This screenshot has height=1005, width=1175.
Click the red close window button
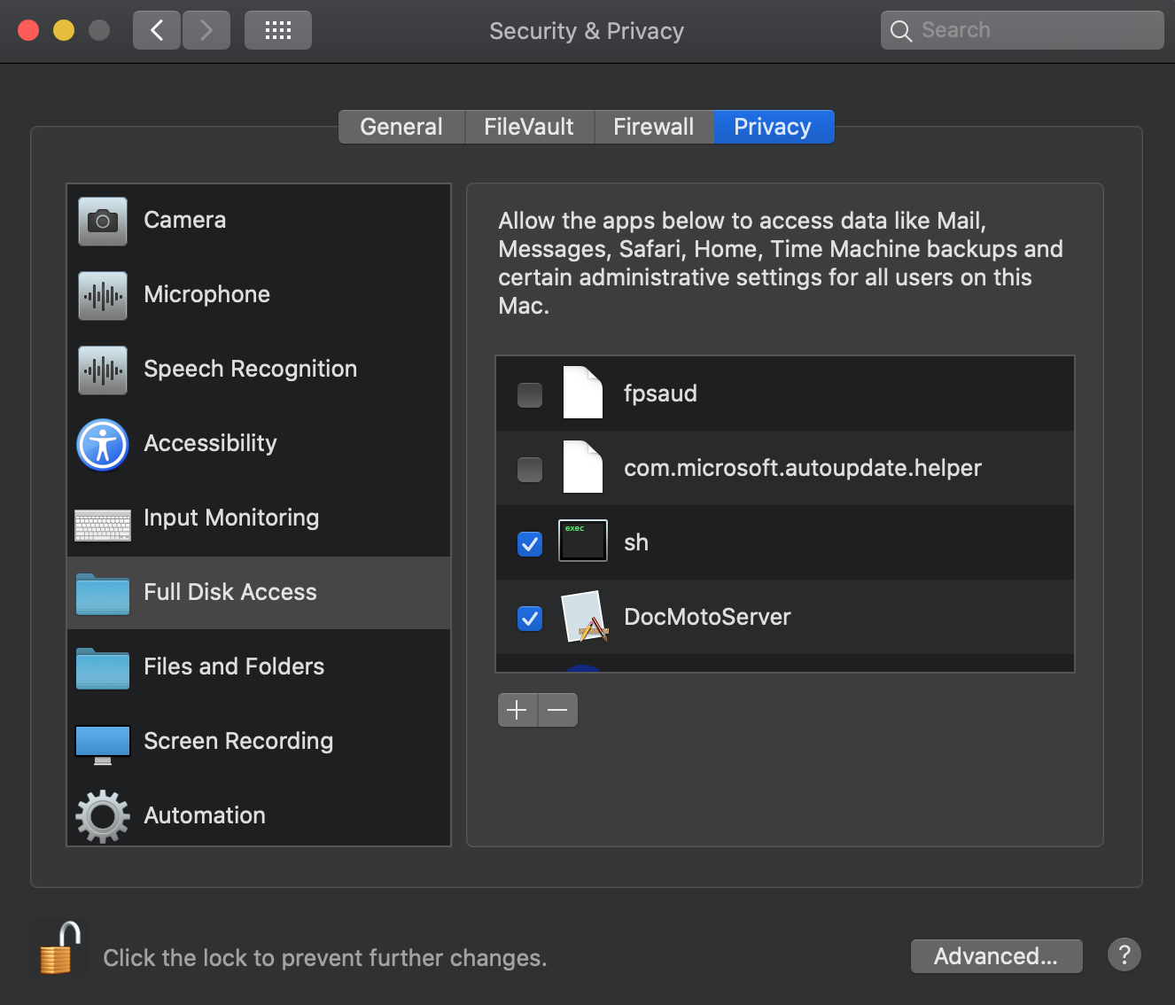28,30
